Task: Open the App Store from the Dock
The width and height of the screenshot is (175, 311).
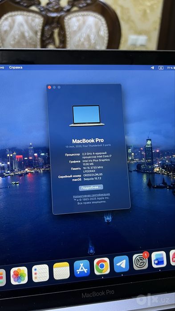Action: [82, 268]
